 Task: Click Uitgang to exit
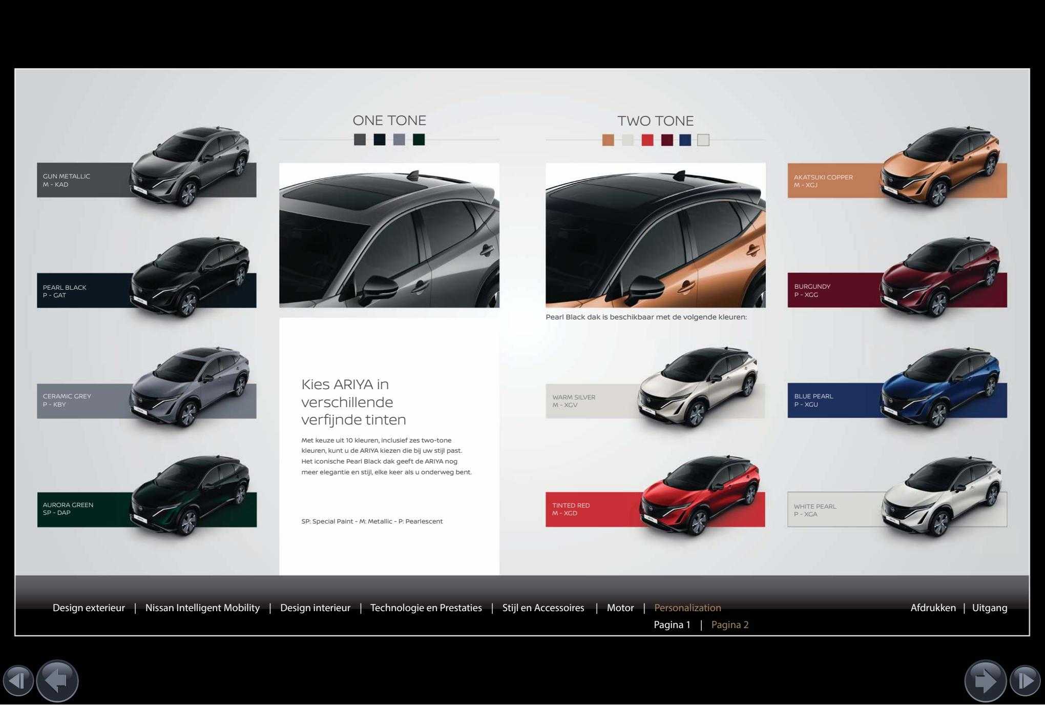(x=990, y=608)
